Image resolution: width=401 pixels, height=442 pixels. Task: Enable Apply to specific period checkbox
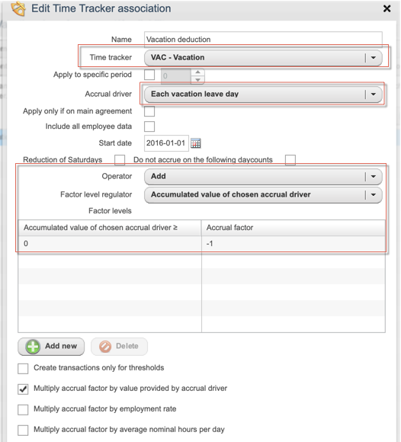click(149, 75)
